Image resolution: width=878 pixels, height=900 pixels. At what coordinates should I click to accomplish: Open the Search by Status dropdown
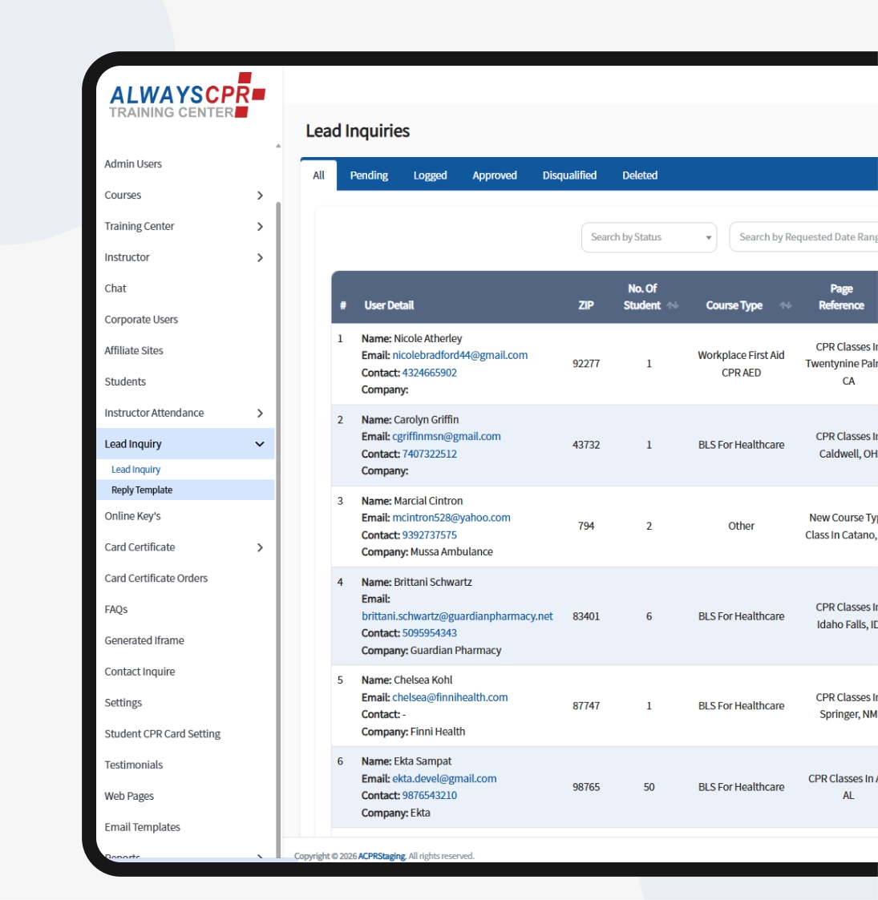pyautogui.click(x=649, y=237)
